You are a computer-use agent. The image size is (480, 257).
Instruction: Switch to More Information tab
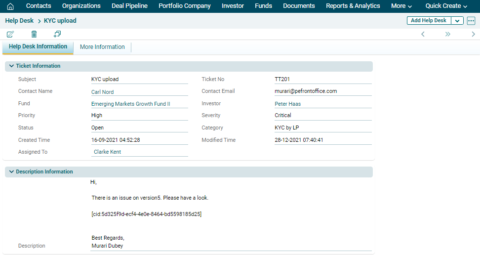click(x=102, y=47)
